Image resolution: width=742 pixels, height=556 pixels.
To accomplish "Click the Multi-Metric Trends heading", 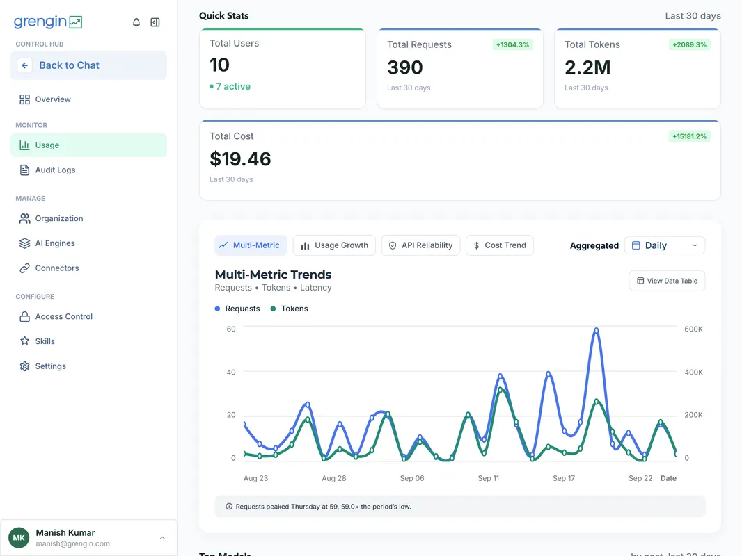I will [273, 275].
